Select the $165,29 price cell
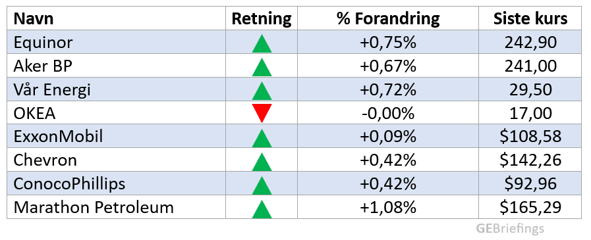The image size is (591, 240). coord(530,207)
